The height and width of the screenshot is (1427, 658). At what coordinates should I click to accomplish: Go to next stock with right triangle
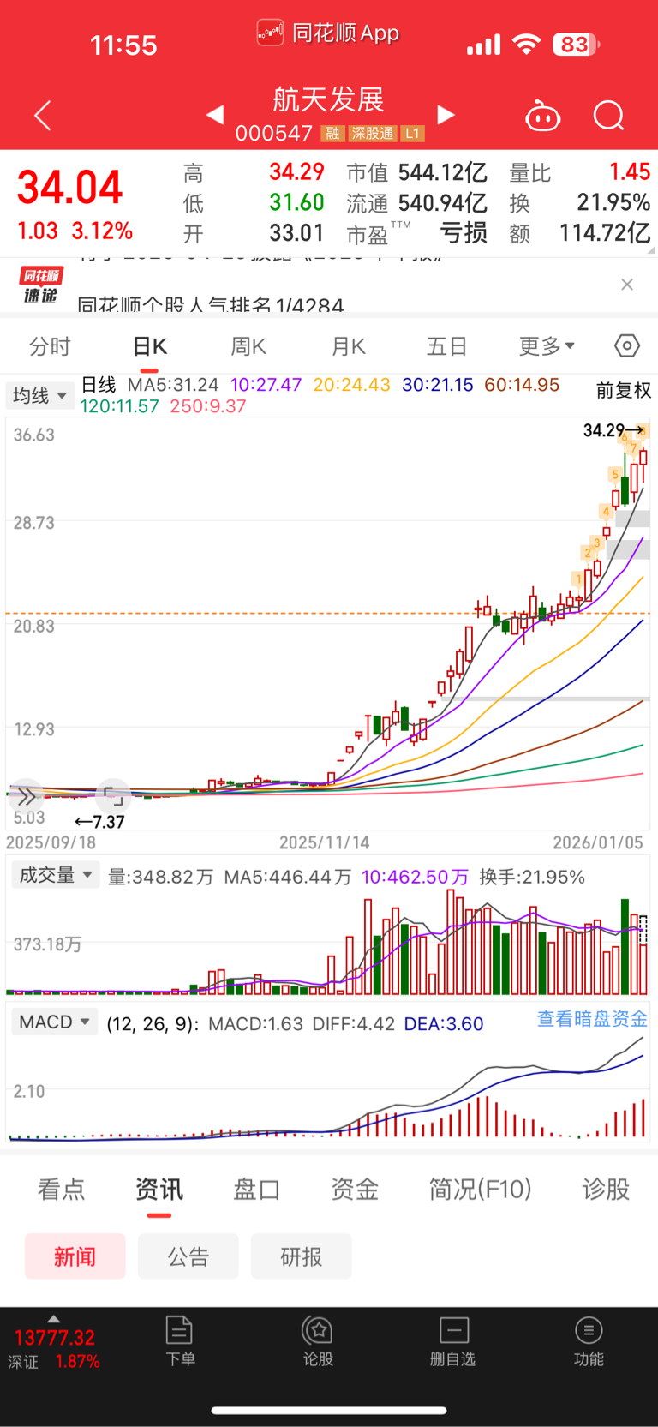446,114
